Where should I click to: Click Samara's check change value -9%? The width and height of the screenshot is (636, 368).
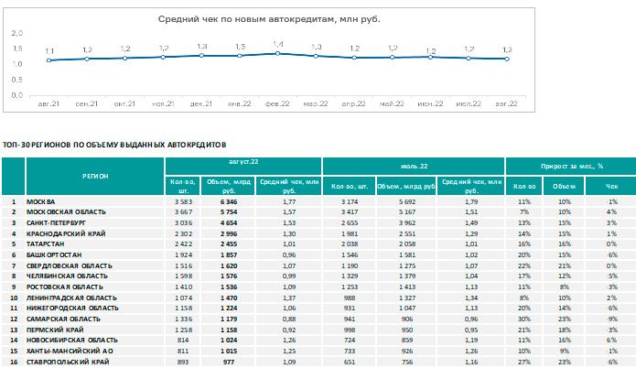click(611, 319)
